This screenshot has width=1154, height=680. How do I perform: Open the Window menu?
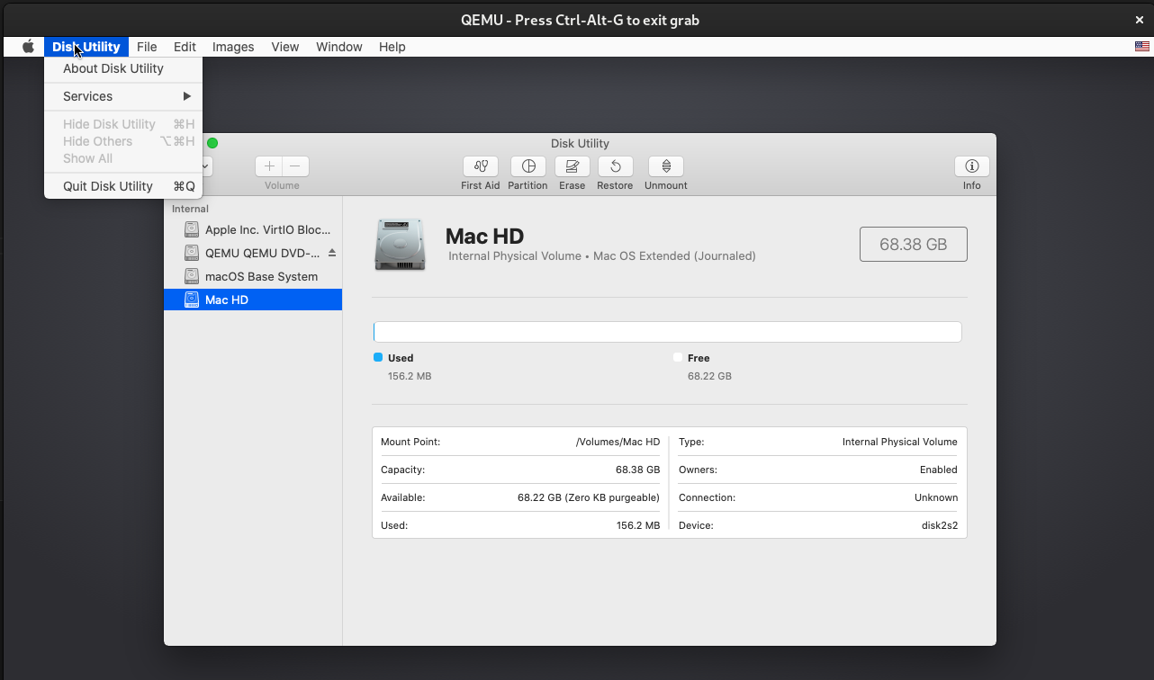pyautogui.click(x=339, y=47)
